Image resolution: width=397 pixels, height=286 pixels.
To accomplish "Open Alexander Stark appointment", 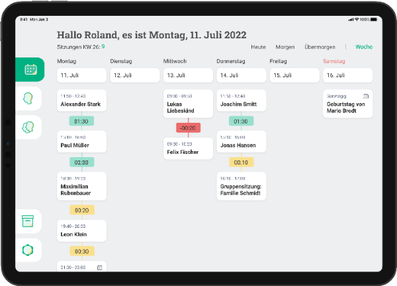I will pos(82,100).
